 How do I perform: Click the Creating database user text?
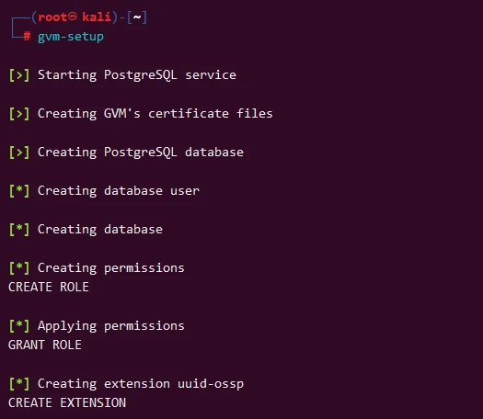tap(119, 191)
